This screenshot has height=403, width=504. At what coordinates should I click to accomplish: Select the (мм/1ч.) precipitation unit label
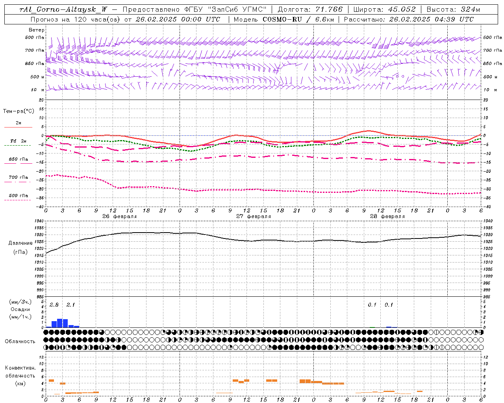(x=20, y=317)
